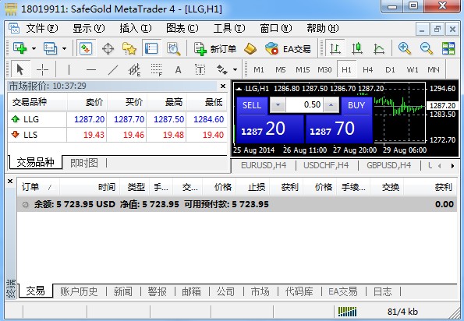Image resolution: width=464 pixels, height=321 pixels.
Task: Select the candlestick chart type icon
Action: click(357, 48)
